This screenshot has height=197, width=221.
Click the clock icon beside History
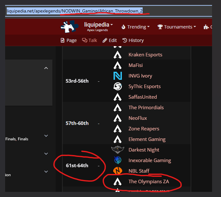[x=125, y=40]
